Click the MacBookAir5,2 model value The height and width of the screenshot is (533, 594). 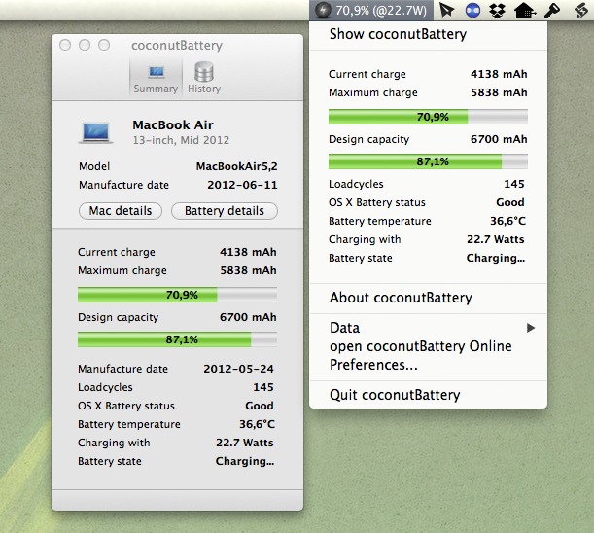[x=237, y=166]
